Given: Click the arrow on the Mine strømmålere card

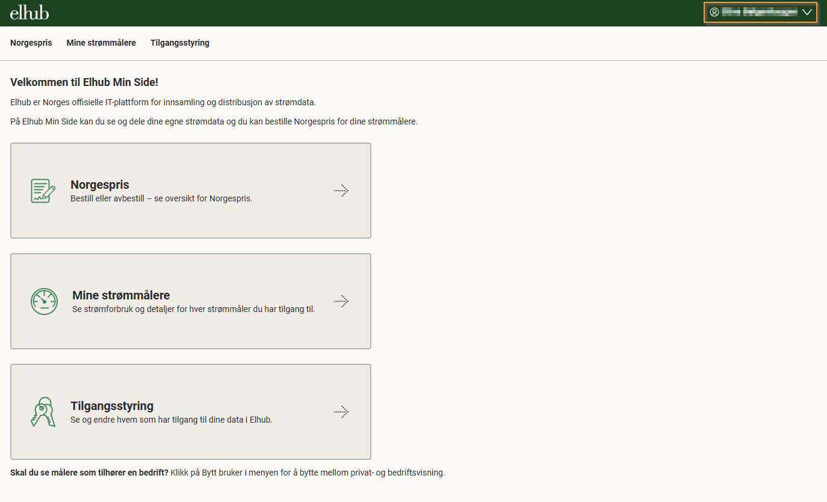Looking at the screenshot, I should click(341, 301).
